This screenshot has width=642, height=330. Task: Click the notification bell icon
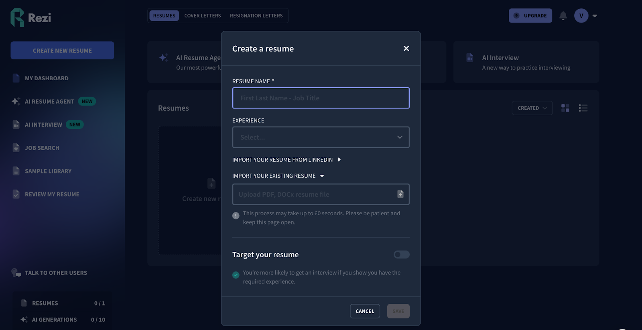pos(563,16)
